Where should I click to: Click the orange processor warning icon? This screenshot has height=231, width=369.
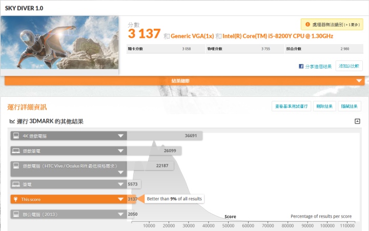click(x=307, y=24)
